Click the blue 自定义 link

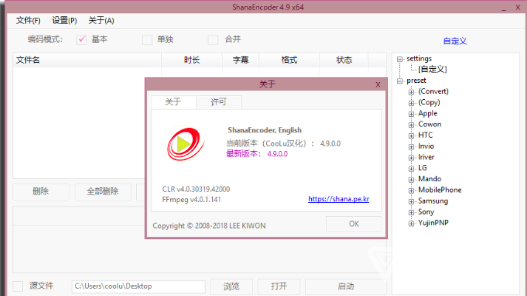(x=455, y=41)
